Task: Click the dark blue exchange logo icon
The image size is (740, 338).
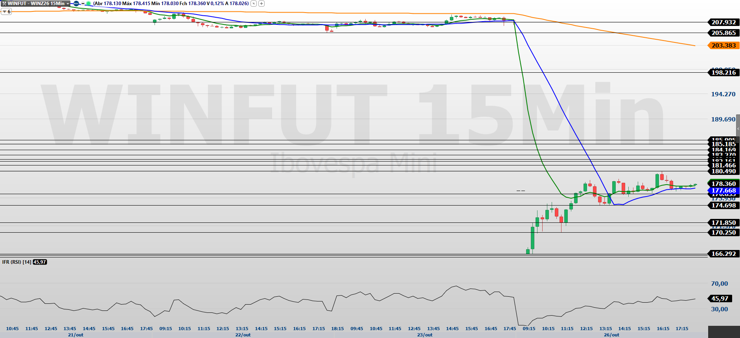Action: click(76, 4)
